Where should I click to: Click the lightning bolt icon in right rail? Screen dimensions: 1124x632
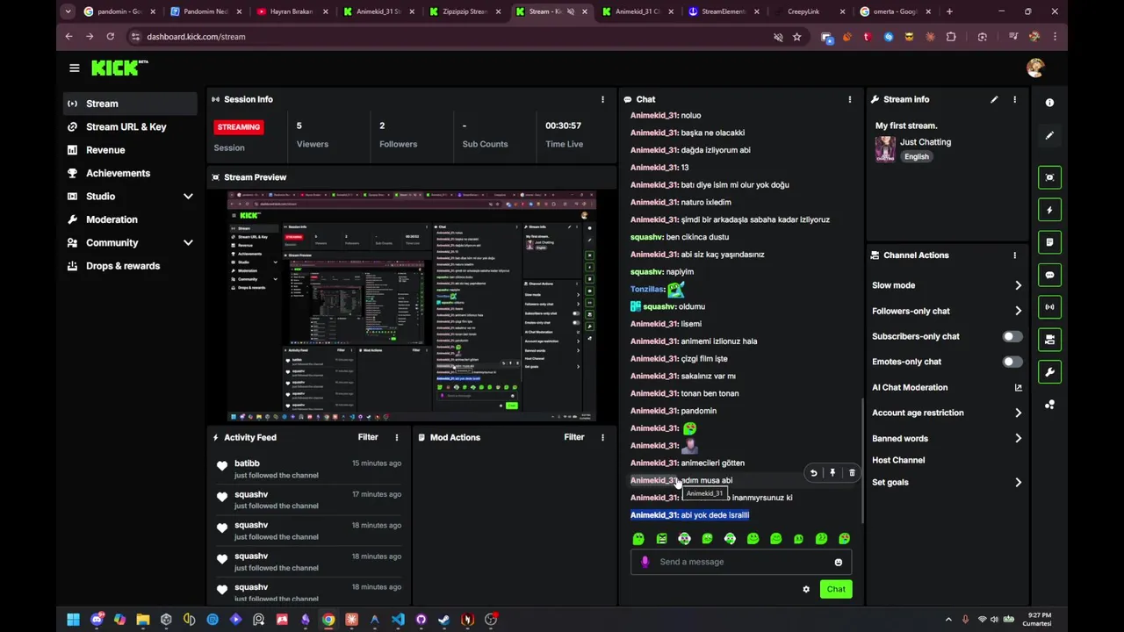coord(1049,210)
